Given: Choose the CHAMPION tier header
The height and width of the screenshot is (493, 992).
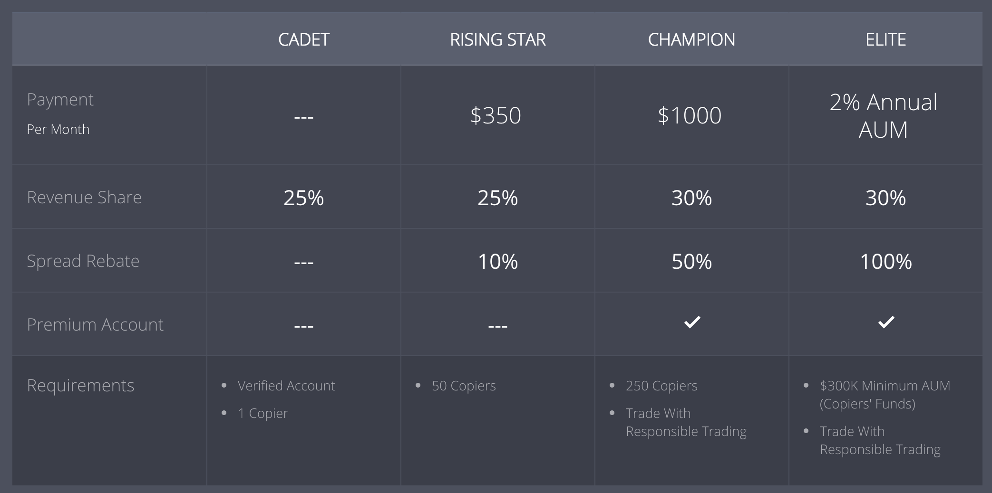Looking at the screenshot, I should [692, 39].
